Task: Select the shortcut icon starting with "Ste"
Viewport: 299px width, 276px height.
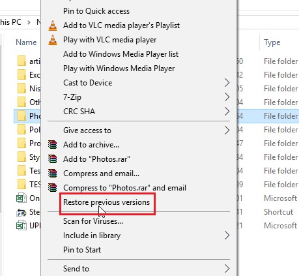Action: point(21,212)
